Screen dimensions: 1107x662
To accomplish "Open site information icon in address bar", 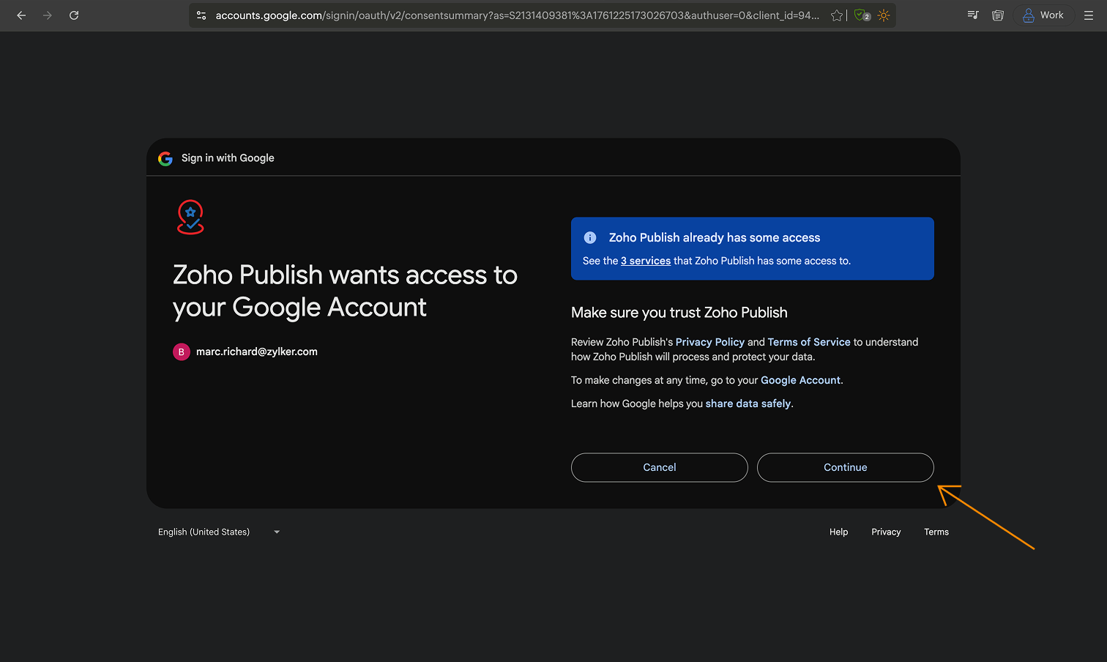I will coord(201,15).
